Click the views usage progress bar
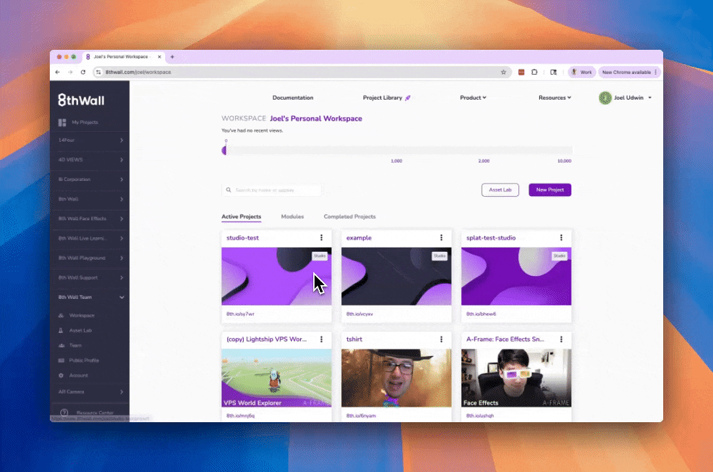713x472 pixels. 397,151
